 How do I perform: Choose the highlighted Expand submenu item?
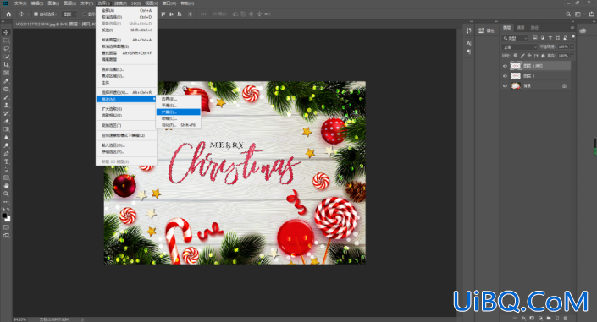(x=178, y=112)
